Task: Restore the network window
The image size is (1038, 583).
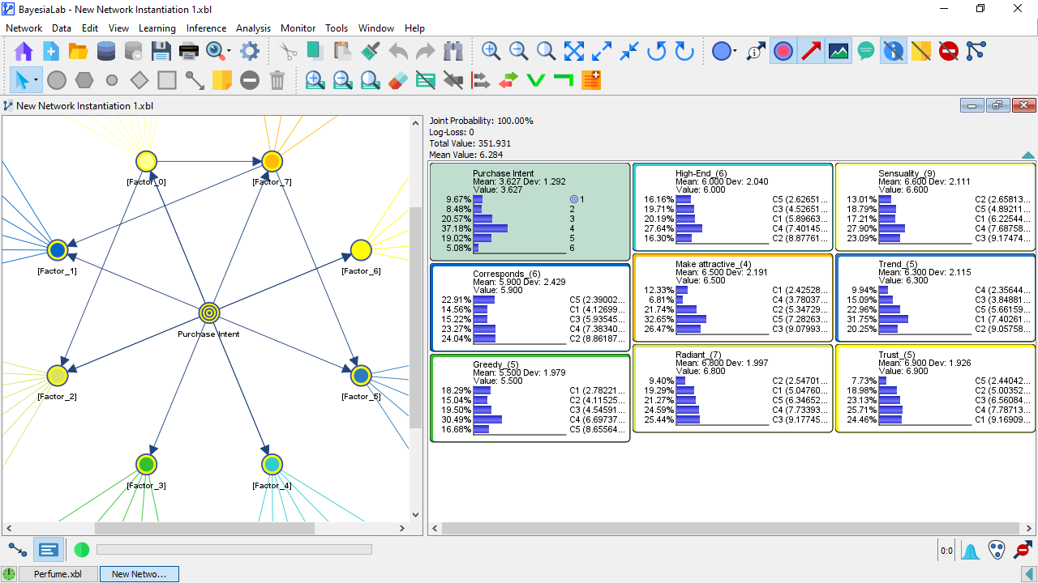Action: point(997,105)
